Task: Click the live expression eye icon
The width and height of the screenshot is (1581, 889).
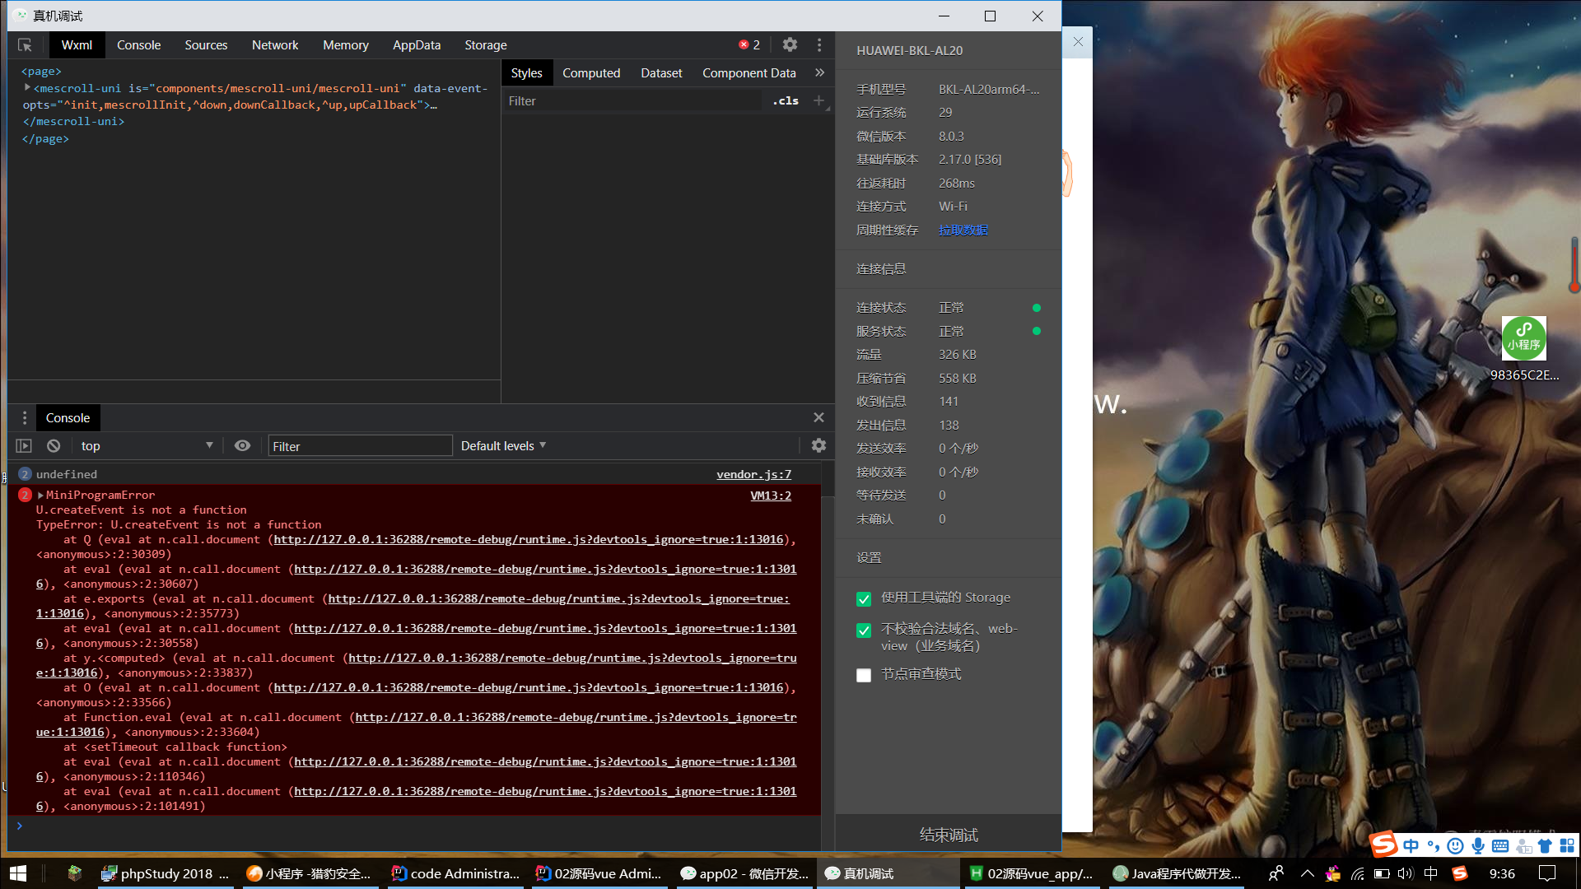Action: [242, 445]
